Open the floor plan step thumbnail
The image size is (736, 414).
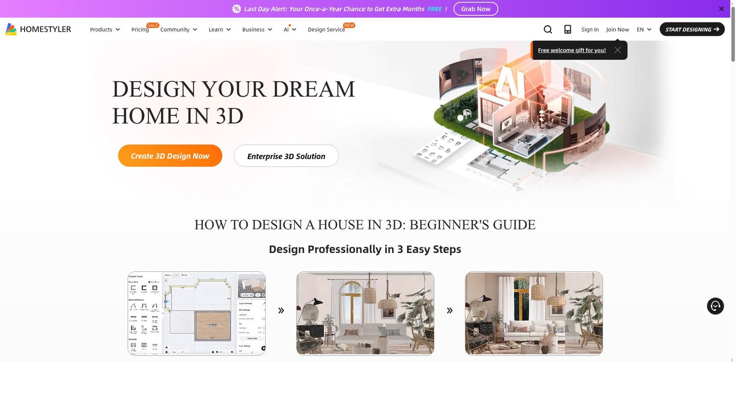click(x=196, y=313)
